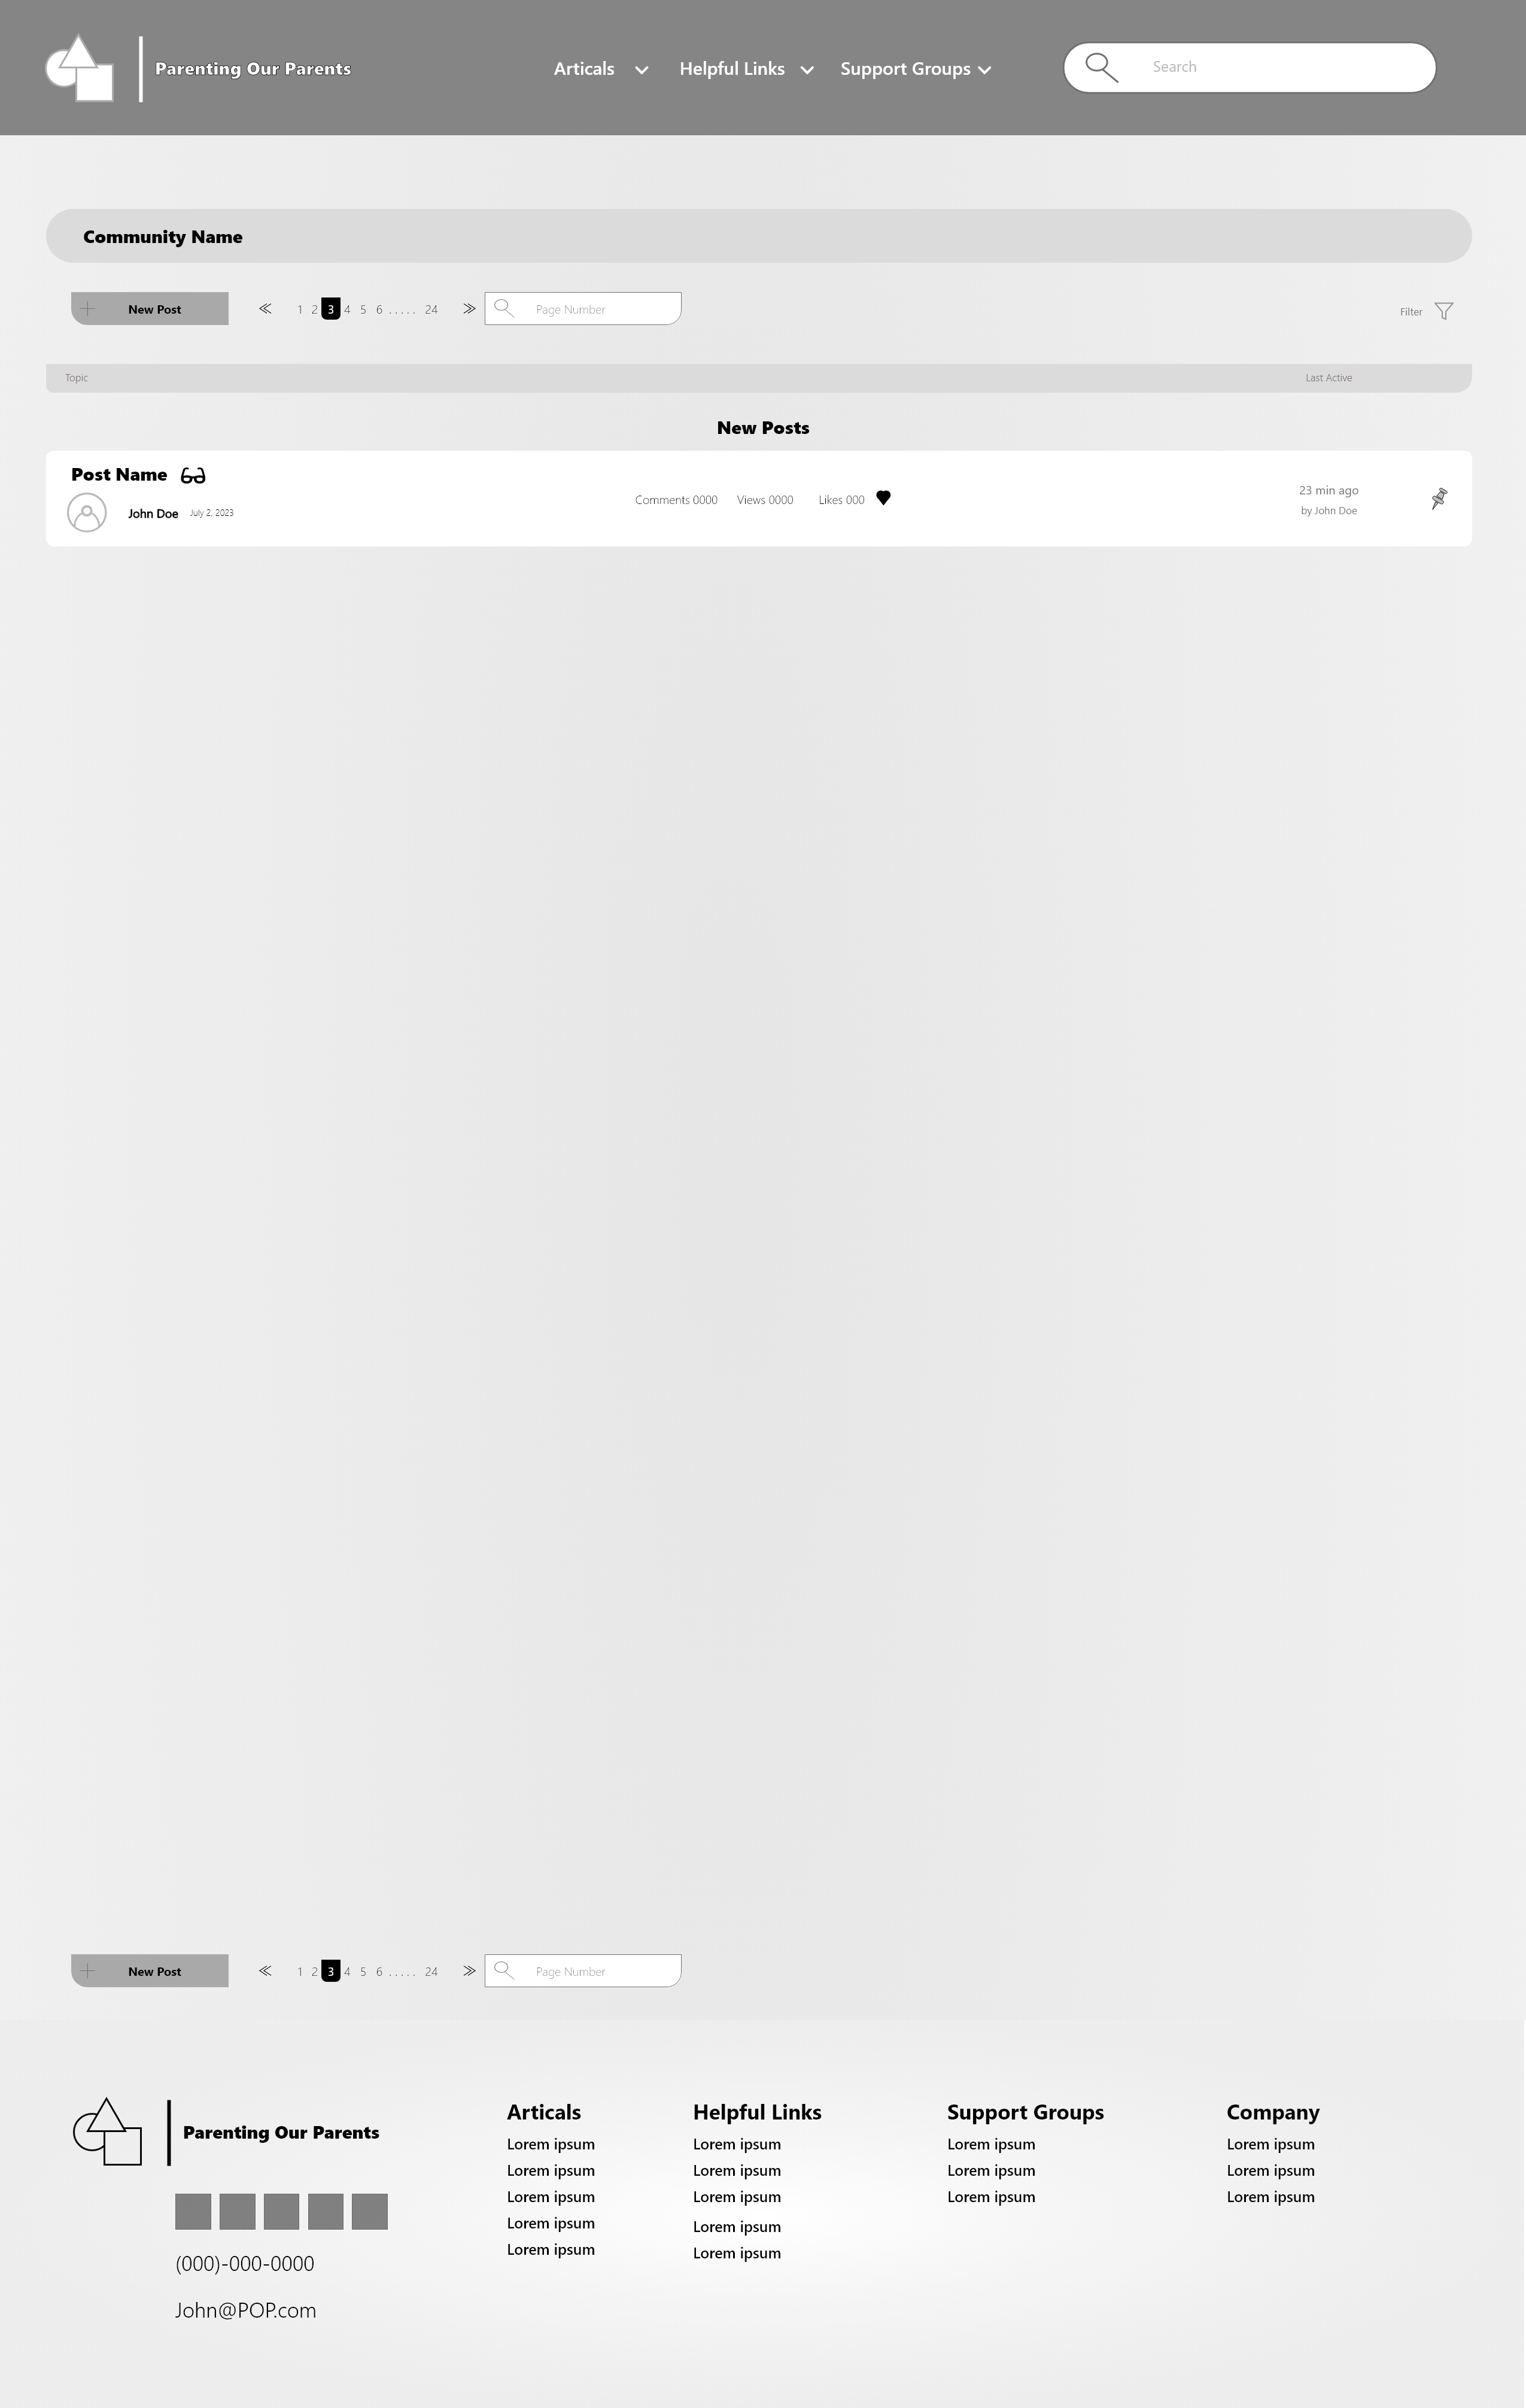The width and height of the screenshot is (1526, 2408).
Task: Open the John@POP.com email link
Action: pos(246,2311)
